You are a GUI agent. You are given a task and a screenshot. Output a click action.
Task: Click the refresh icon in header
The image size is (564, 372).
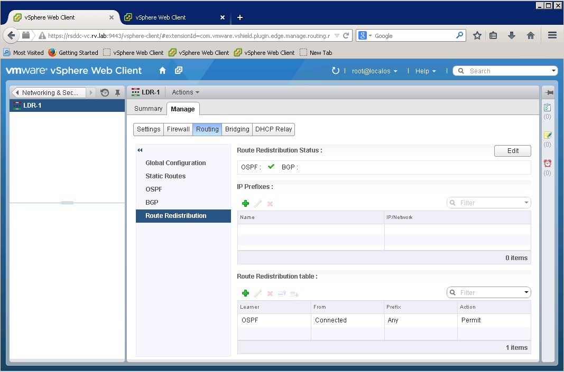tap(335, 71)
